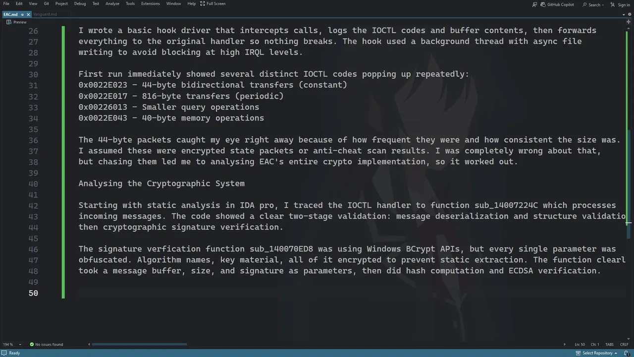Click the No issues found indicator

pyautogui.click(x=46, y=344)
